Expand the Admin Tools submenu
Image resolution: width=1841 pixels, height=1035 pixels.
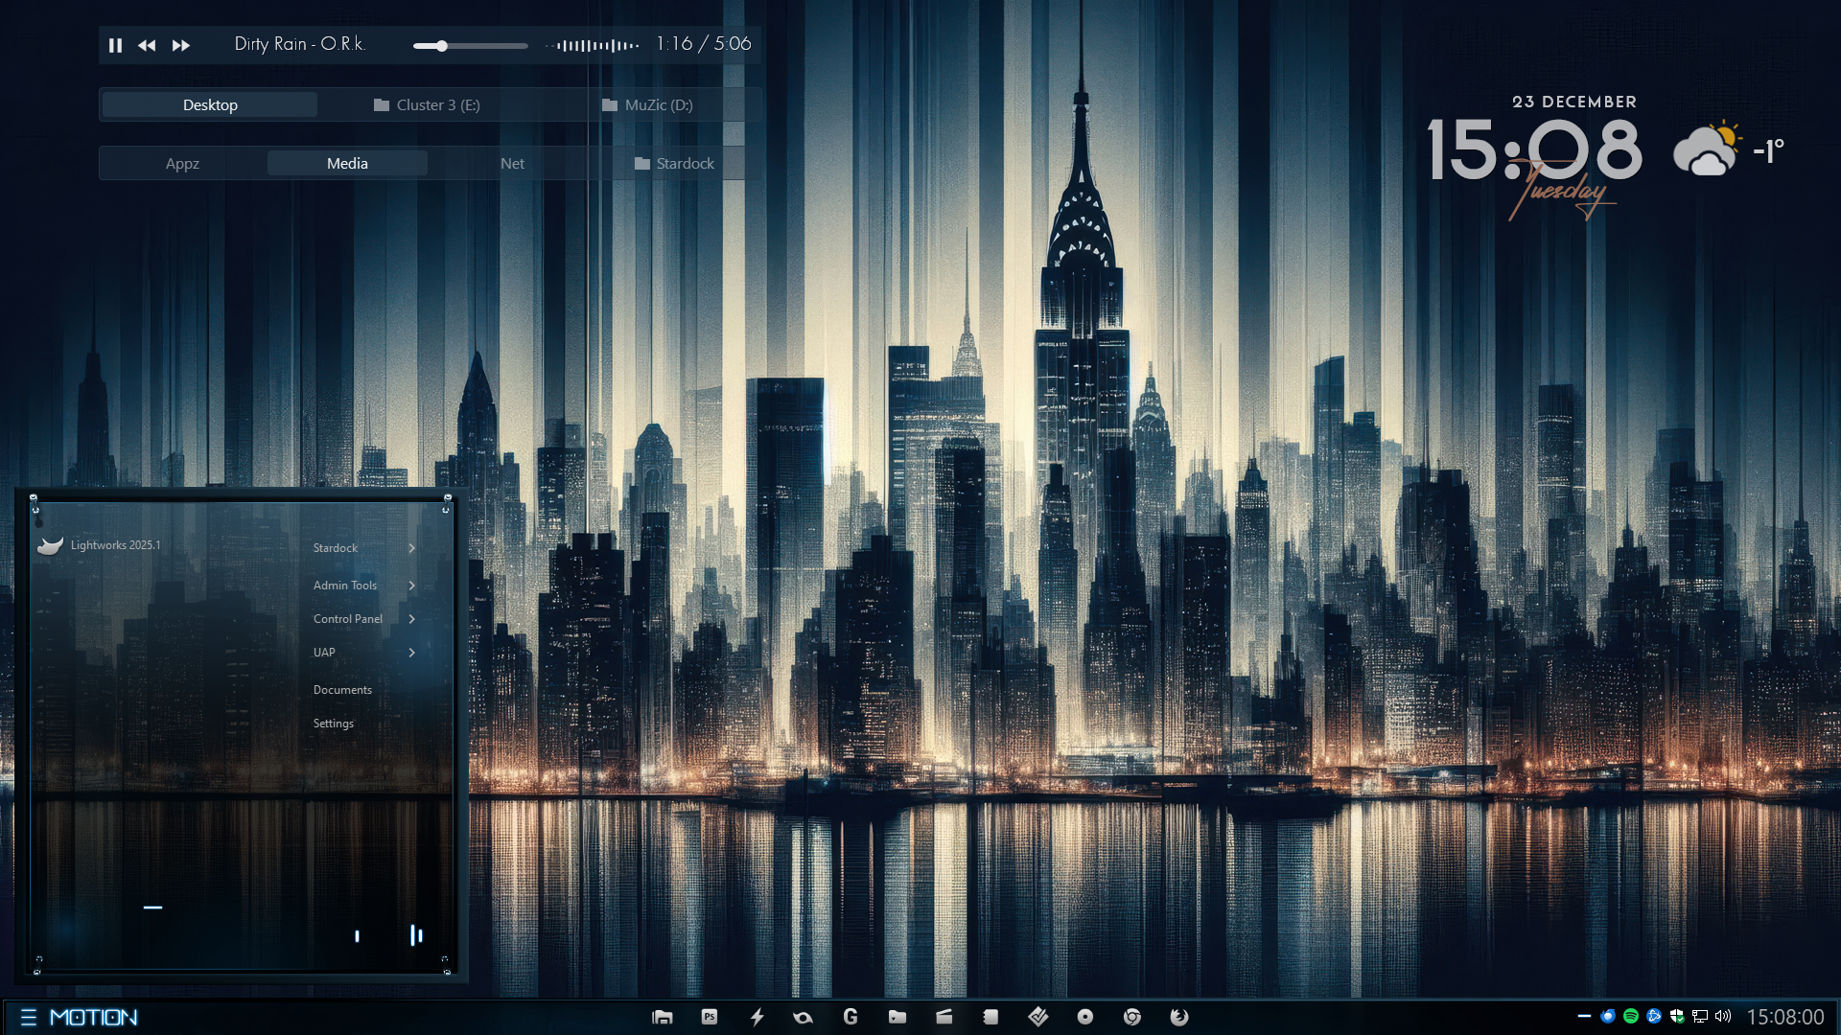(412, 586)
